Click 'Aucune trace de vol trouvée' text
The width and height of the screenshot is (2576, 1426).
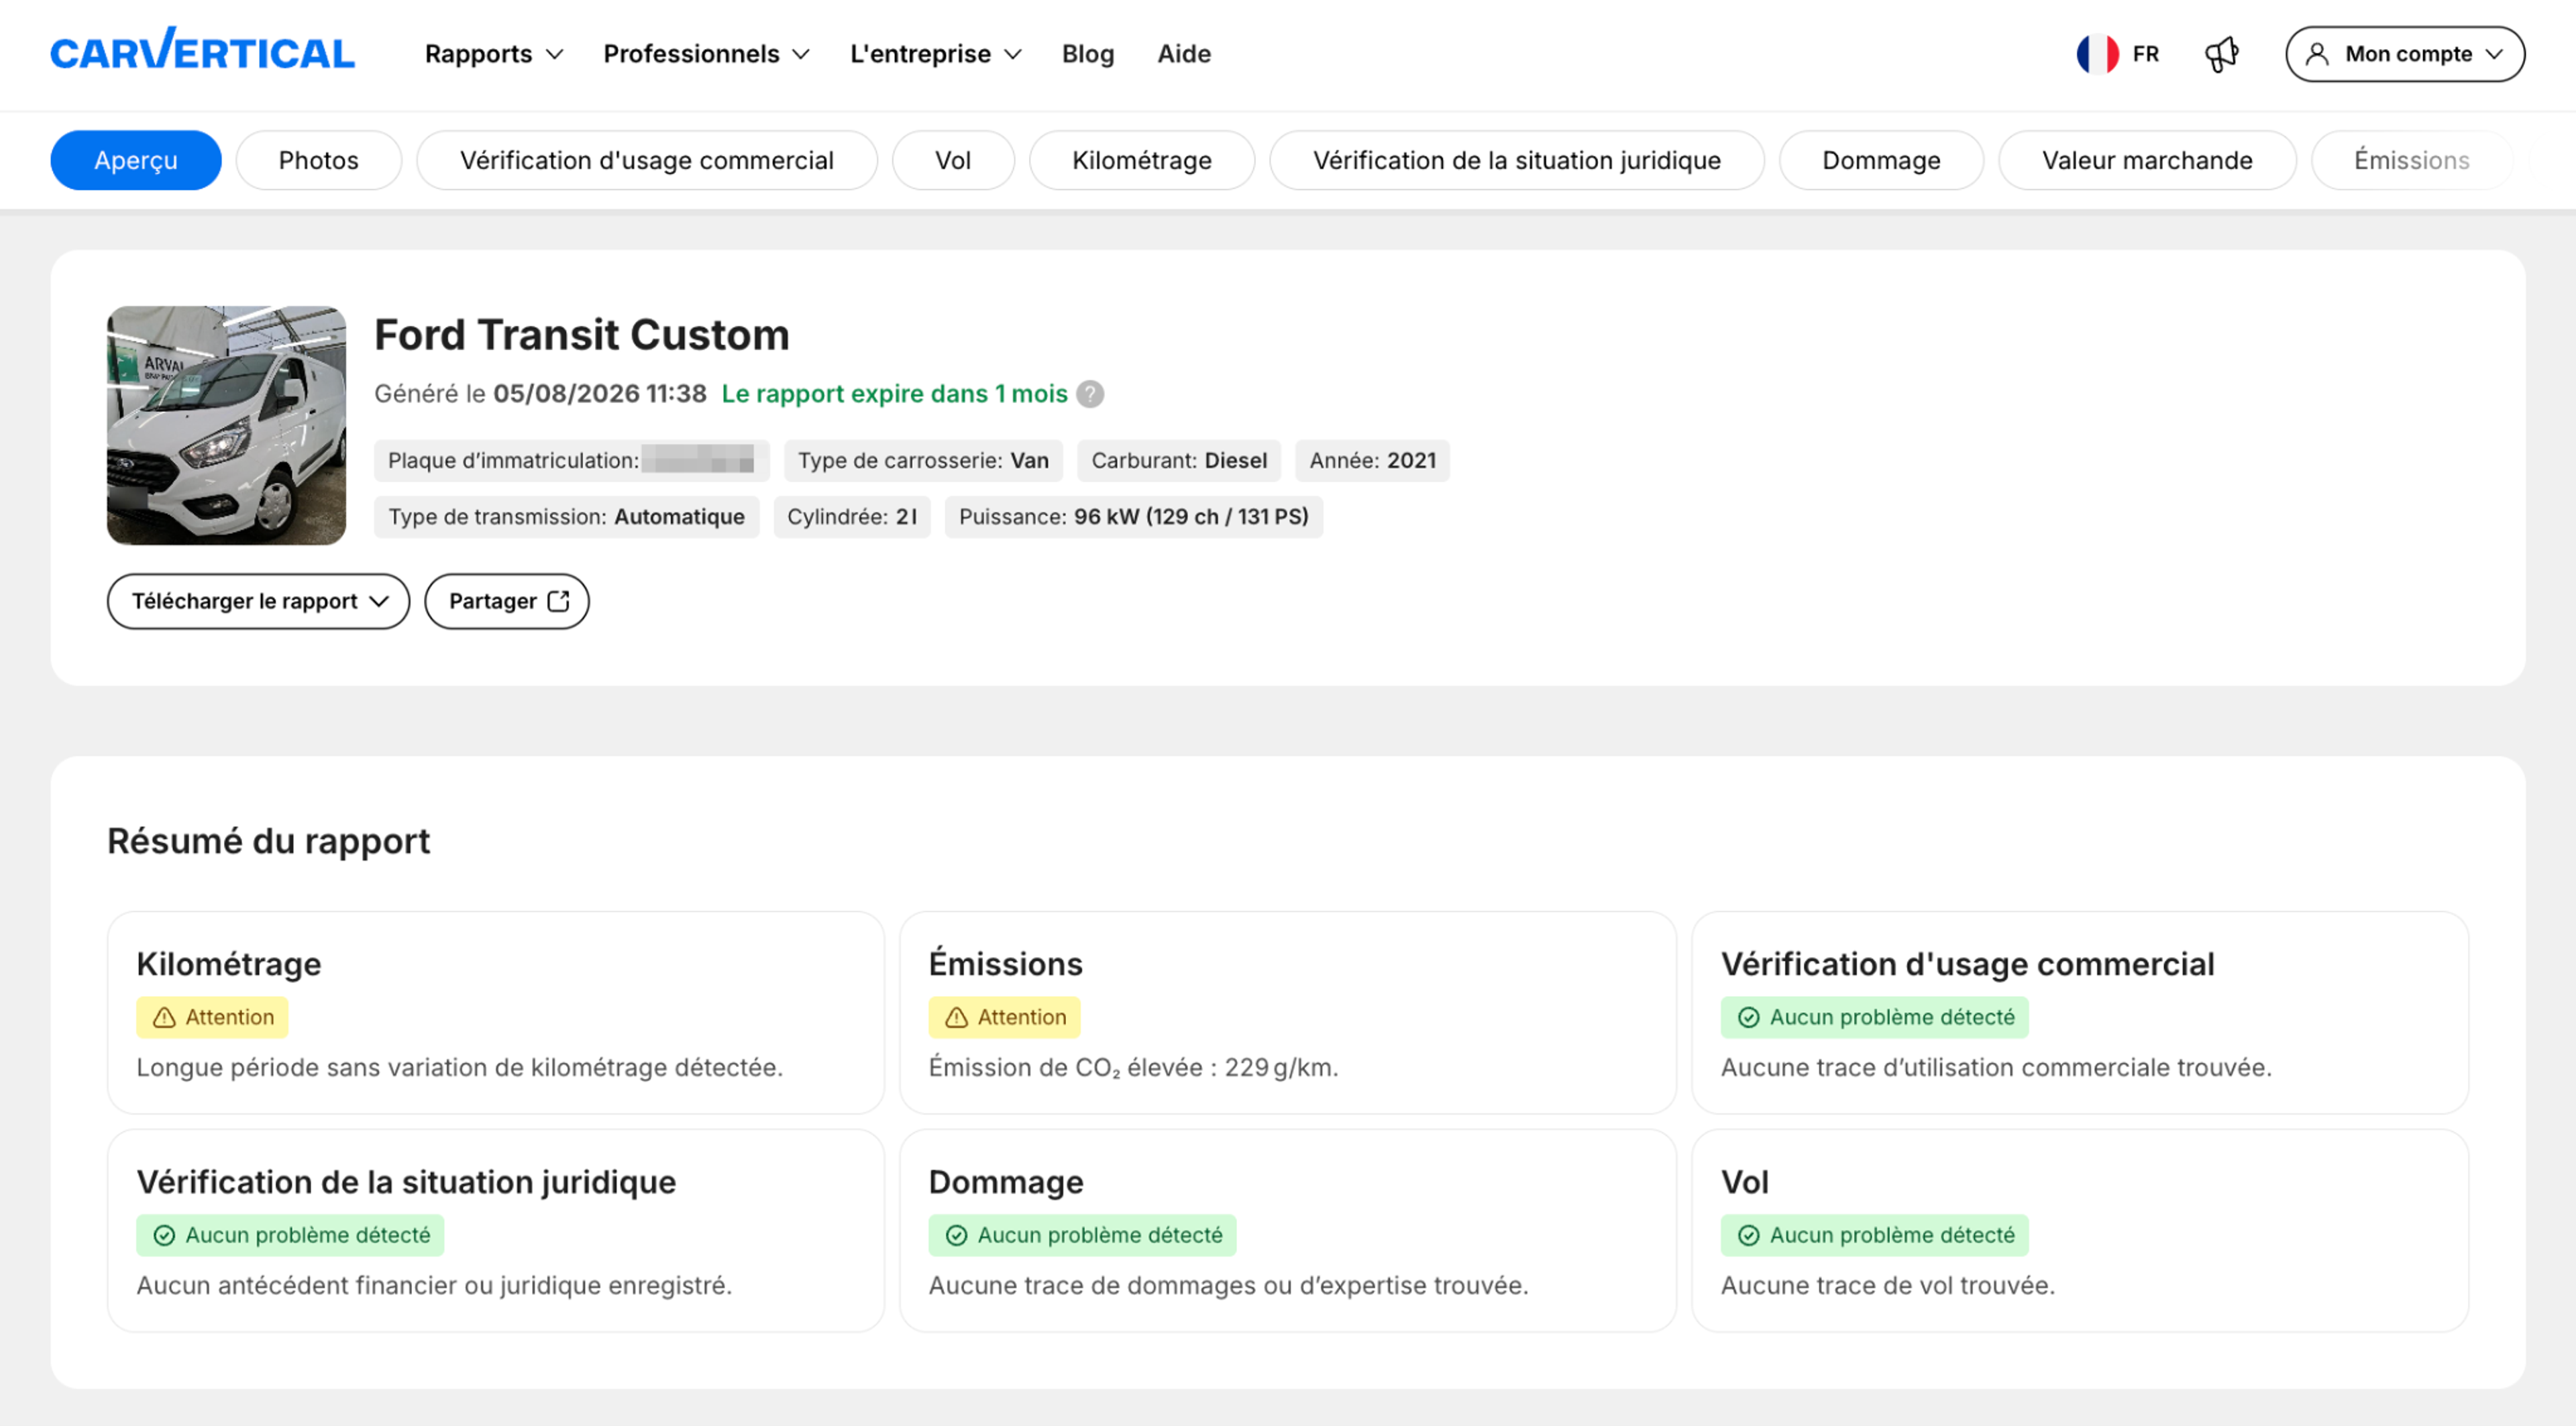[1888, 1286]
